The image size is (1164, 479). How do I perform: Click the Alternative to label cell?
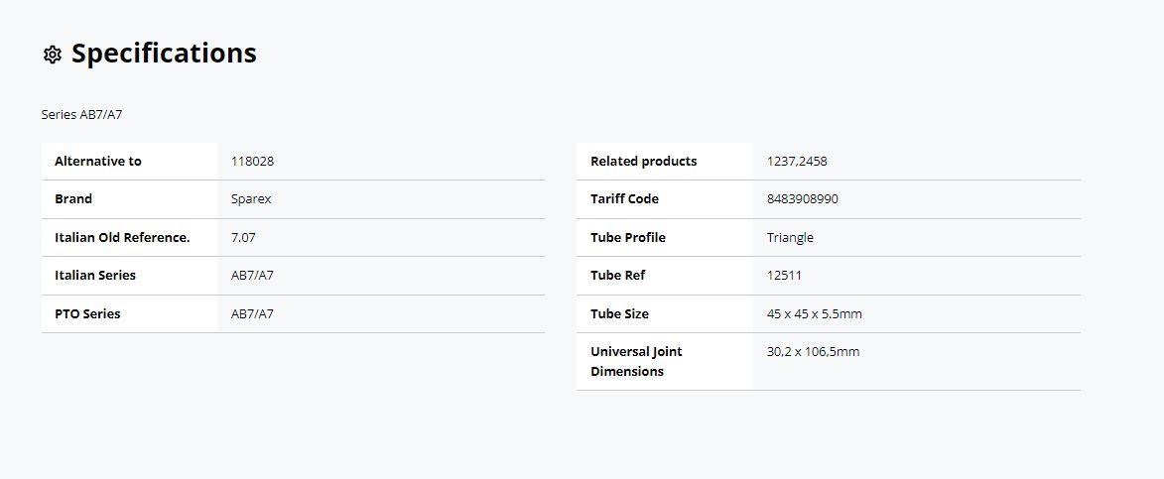click(129, 161)
